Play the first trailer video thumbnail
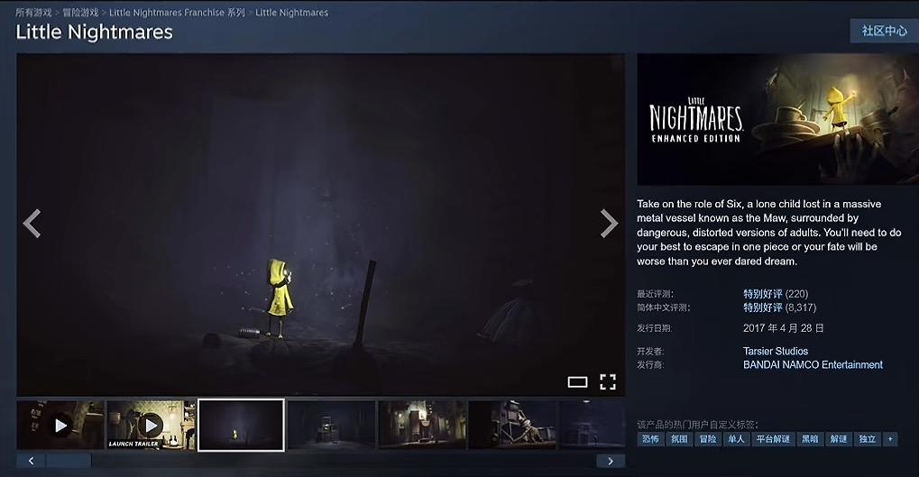 click(60, 425)
